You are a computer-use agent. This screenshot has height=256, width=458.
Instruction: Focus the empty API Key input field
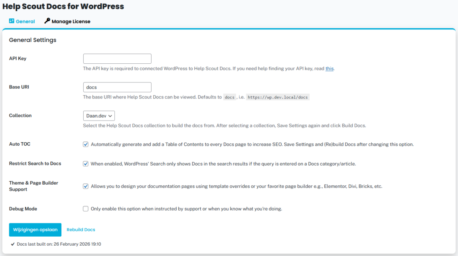pyautogui.click(x=117, y=59)
